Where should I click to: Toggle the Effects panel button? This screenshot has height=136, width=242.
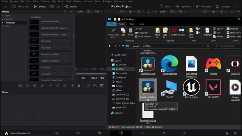(40, 6)
